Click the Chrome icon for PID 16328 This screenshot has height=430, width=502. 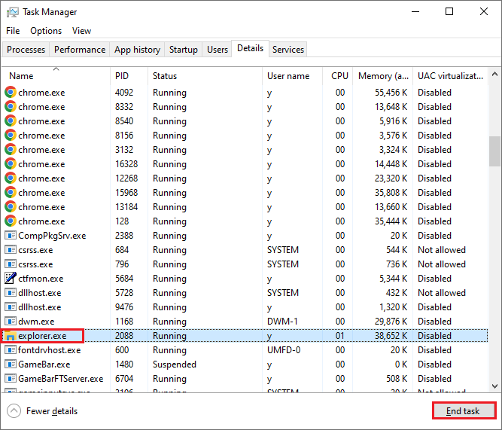click(x=11, y=163)
